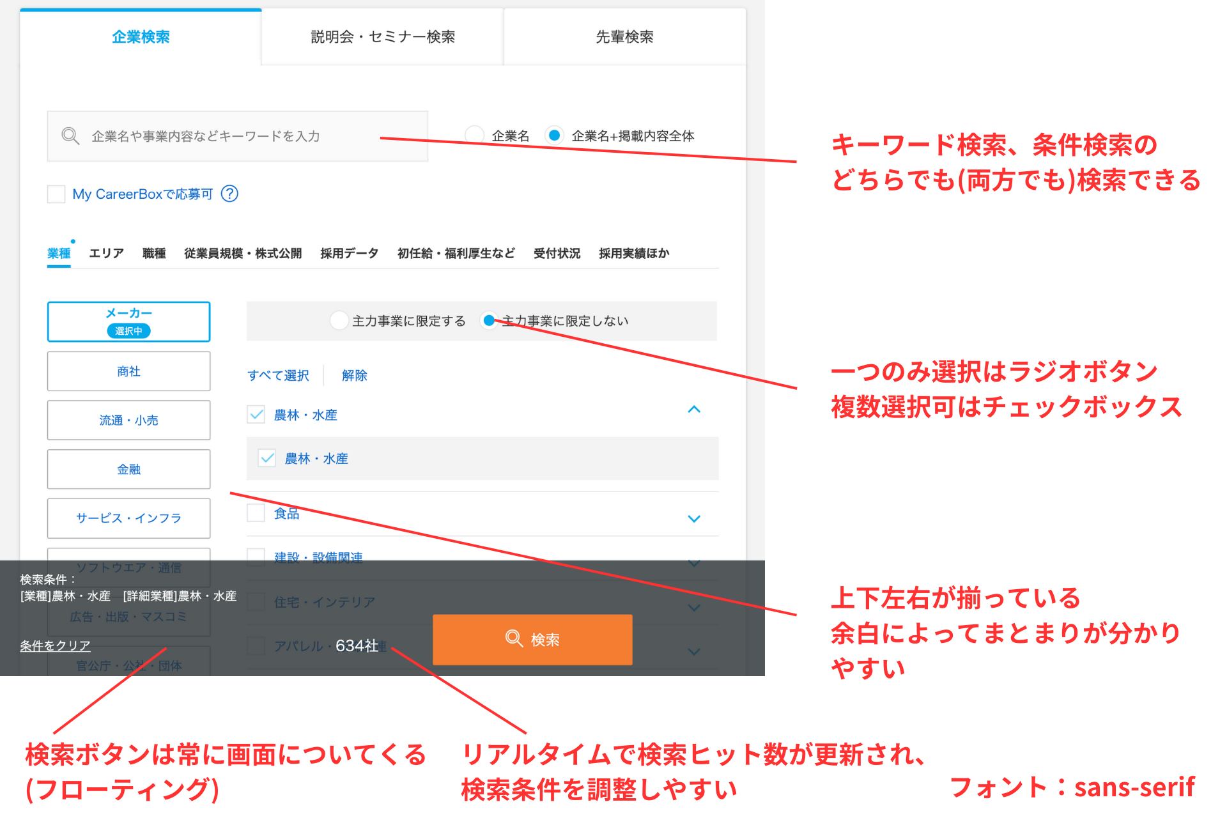Click the magnifier icon in keyword field
Image resolution: width=1227 pixels, height=818 pixels.
(70, 136)
